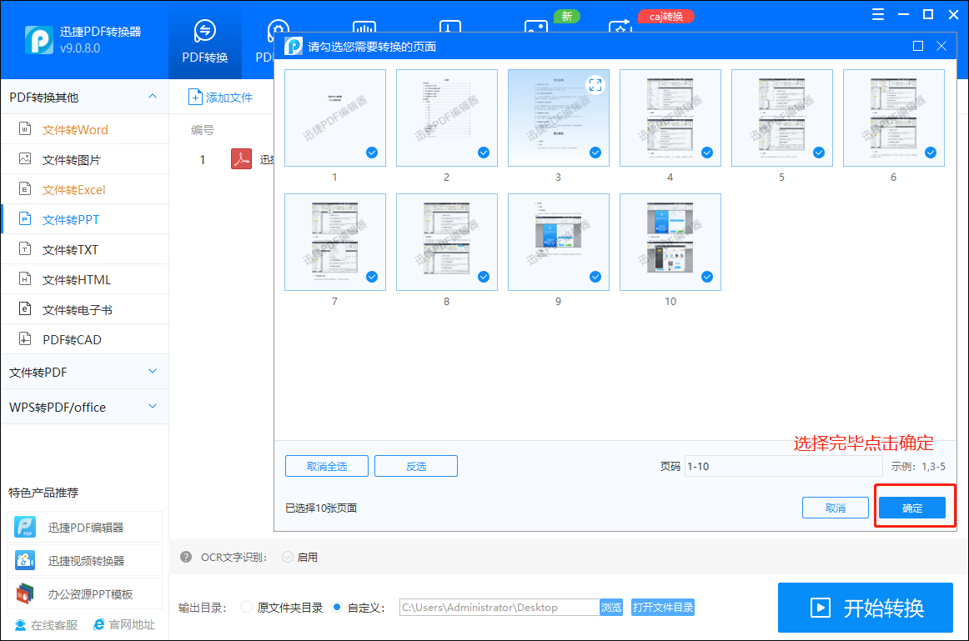The height and width of the screenshot is (641, 969).
Task: Enable the OCR 启用 radio option
Action: [x=288, y=557]
